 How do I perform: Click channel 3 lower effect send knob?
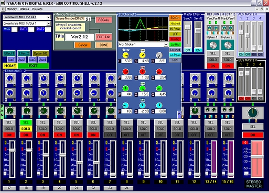coord(44,93)
